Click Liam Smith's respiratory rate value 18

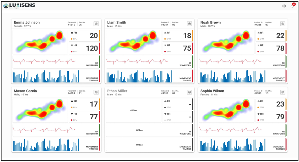[187, 36]
